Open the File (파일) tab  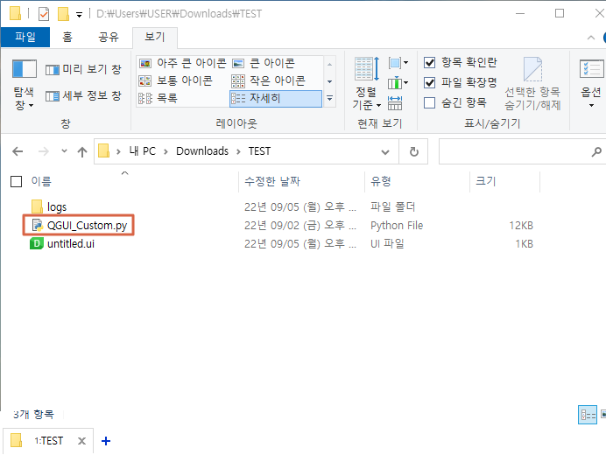pyautogui.click(x=25, y=37)
